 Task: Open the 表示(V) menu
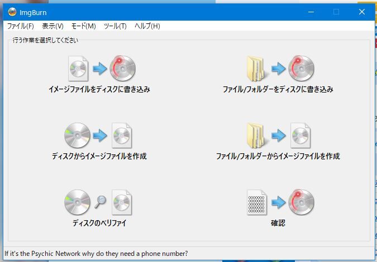point(53,26)
